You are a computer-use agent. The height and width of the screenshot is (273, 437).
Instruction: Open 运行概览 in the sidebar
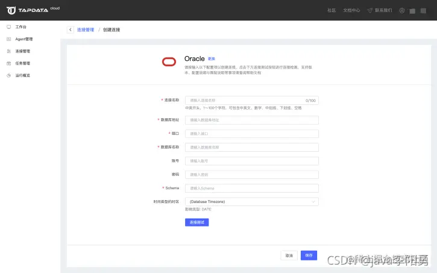22,75
